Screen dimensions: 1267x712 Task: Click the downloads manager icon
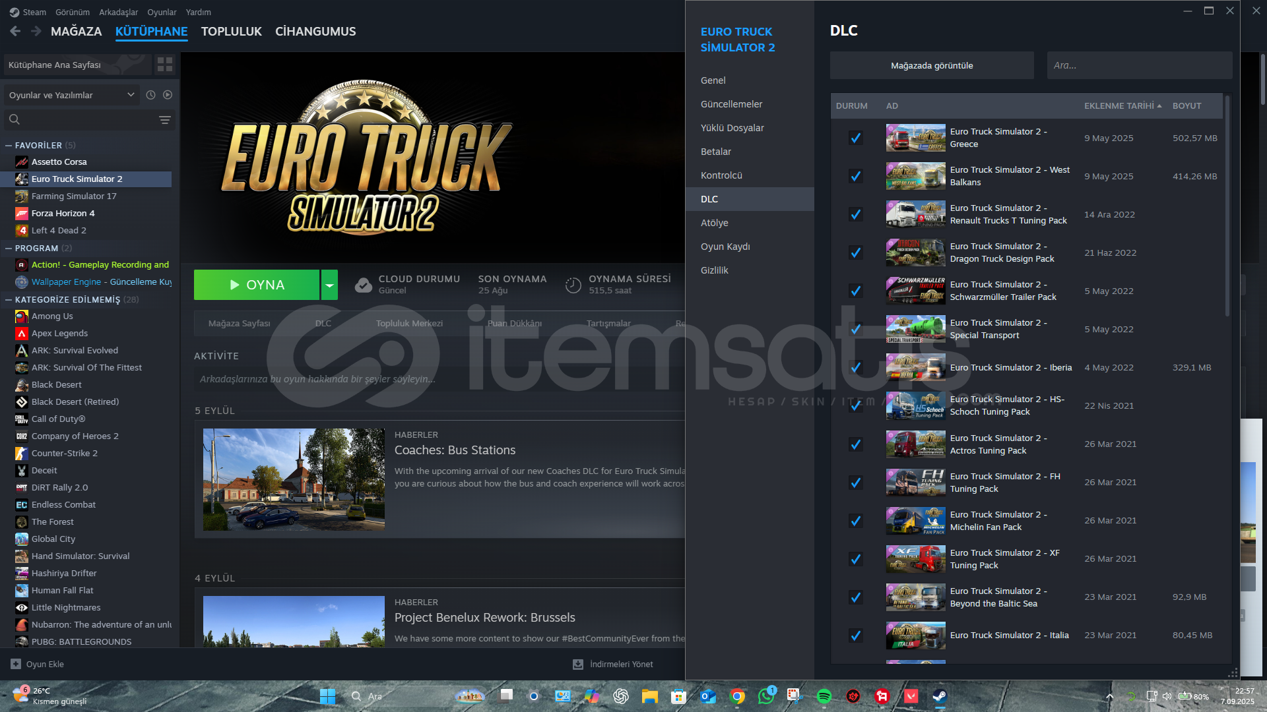(x=578, y=664)
